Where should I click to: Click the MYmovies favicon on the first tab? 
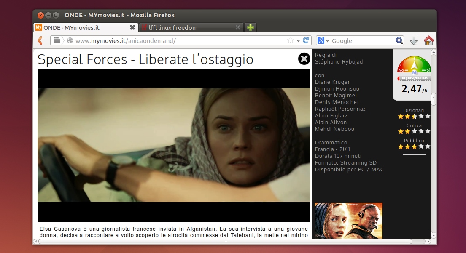tap(39, 27)
